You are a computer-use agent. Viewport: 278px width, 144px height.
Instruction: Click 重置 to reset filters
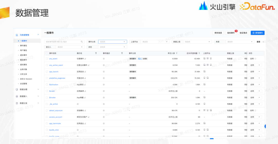coord(258,42)
